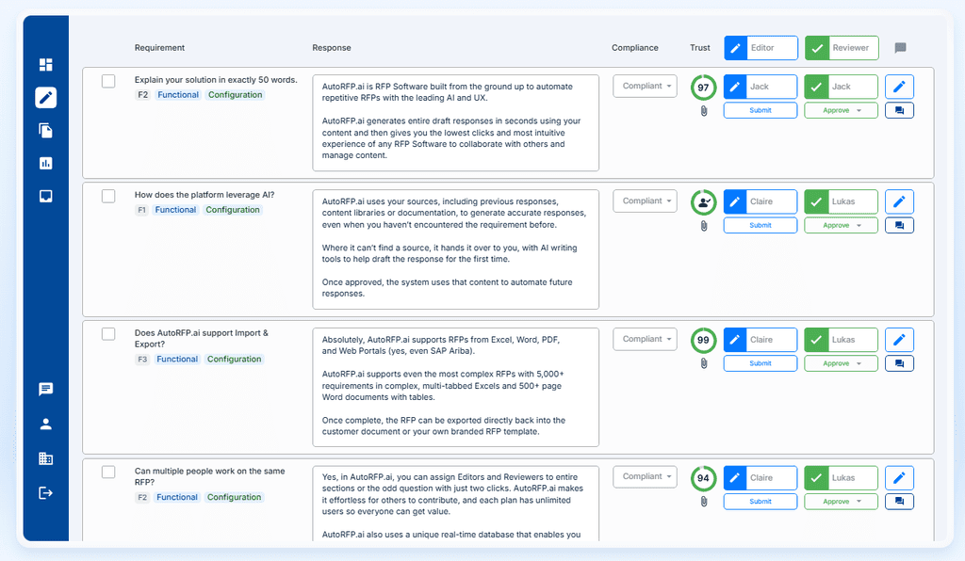Open the Compliant dropdown on the first requirement
This screenshot has width=965, height=561.
click(645, 86)
